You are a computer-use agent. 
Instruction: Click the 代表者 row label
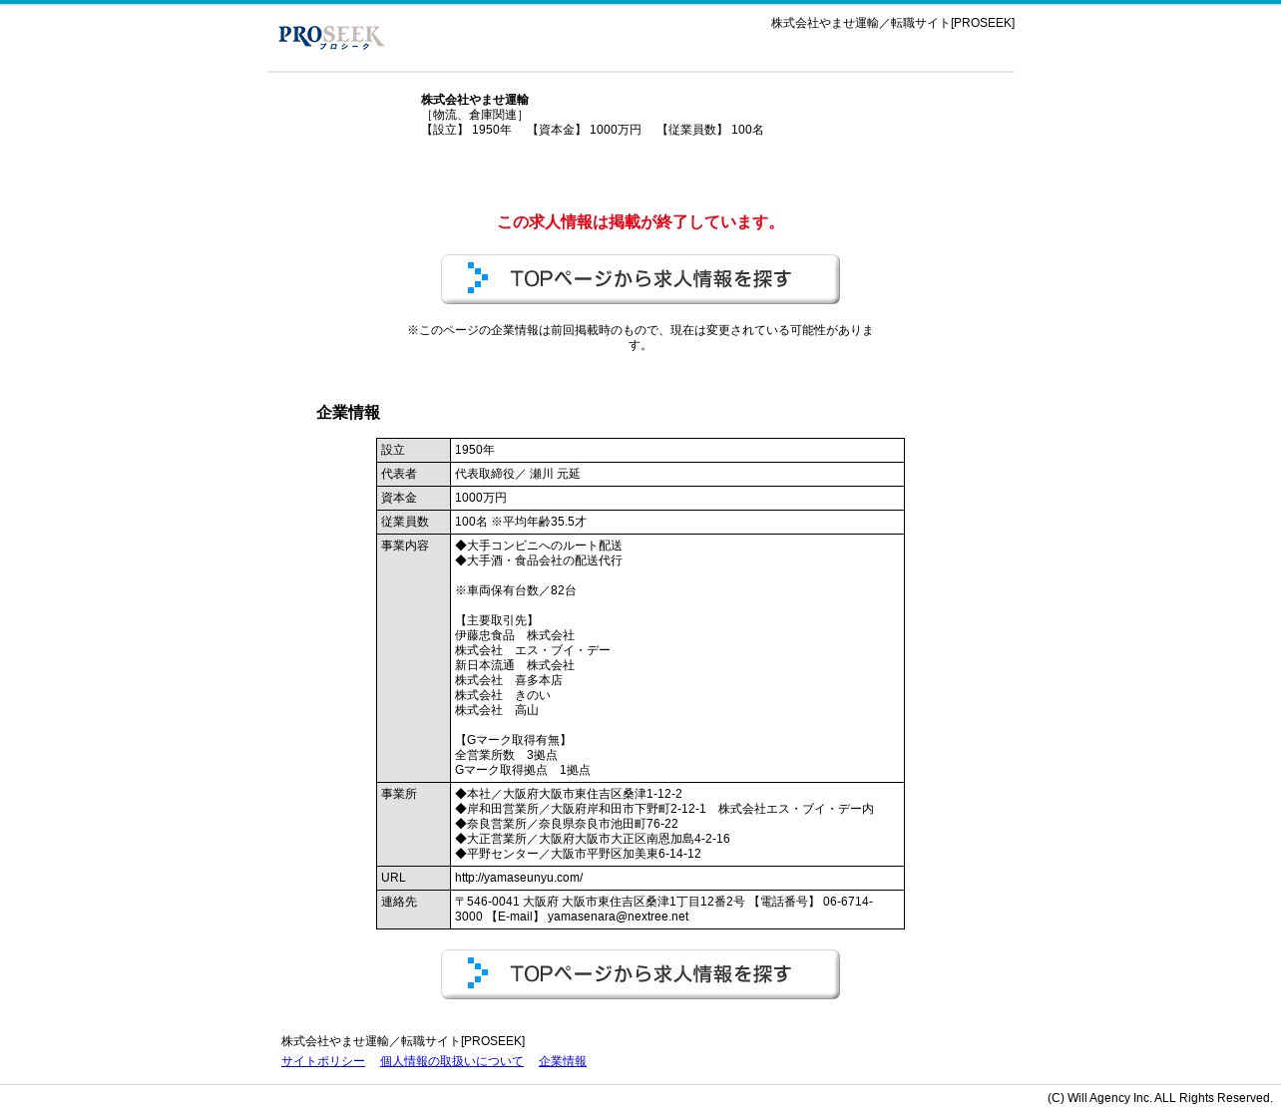tap(413, 475)
